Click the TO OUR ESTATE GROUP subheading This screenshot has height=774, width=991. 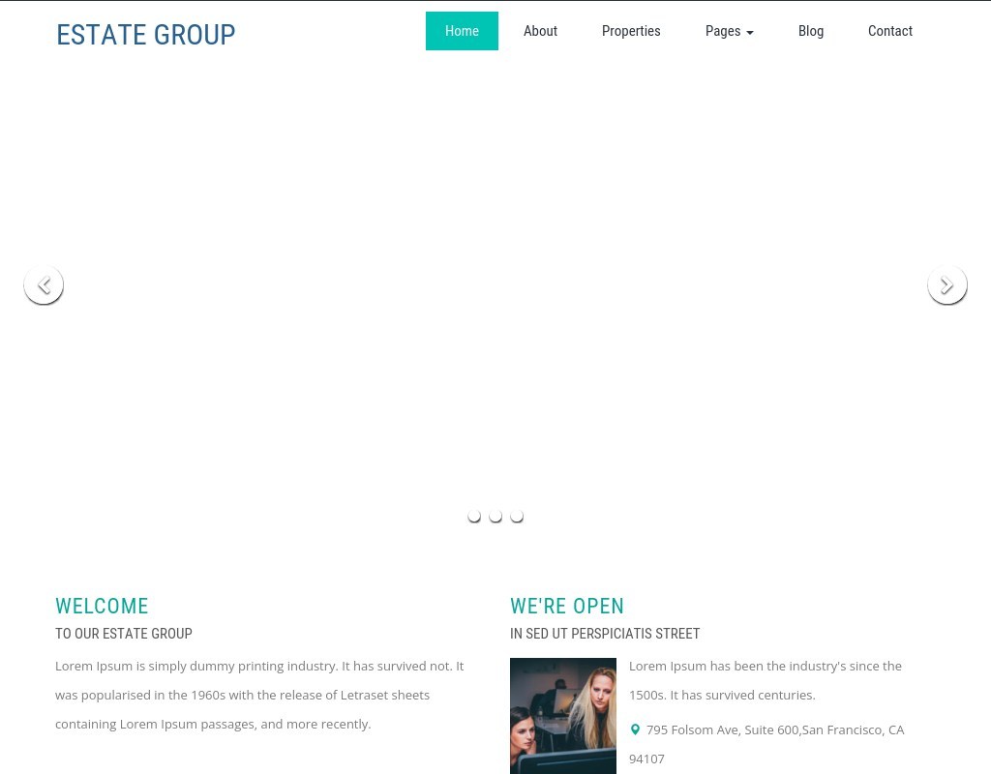coord(124,634)
